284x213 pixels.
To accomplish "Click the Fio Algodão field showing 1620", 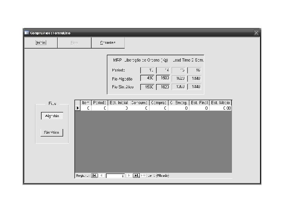I will (179, 78).
